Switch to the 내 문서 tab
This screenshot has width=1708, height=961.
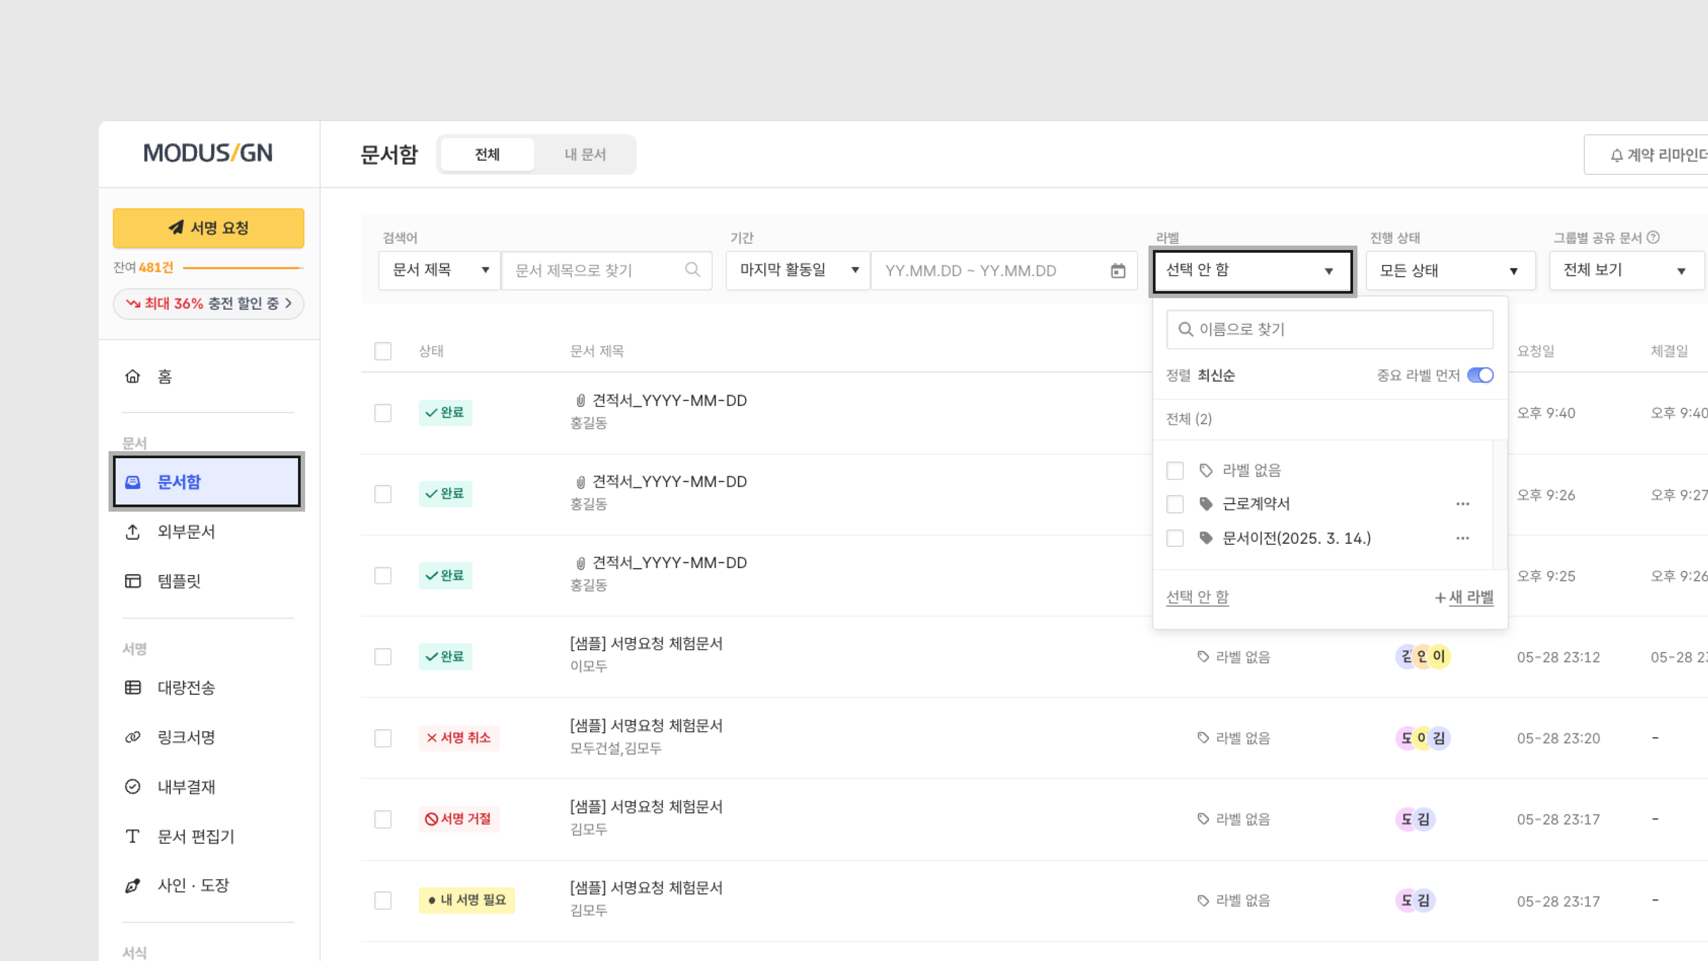pyautogui.click(x=585, y=154)
